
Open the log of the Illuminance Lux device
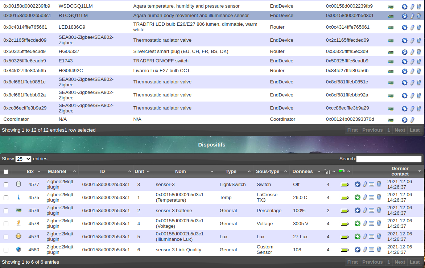372,236
